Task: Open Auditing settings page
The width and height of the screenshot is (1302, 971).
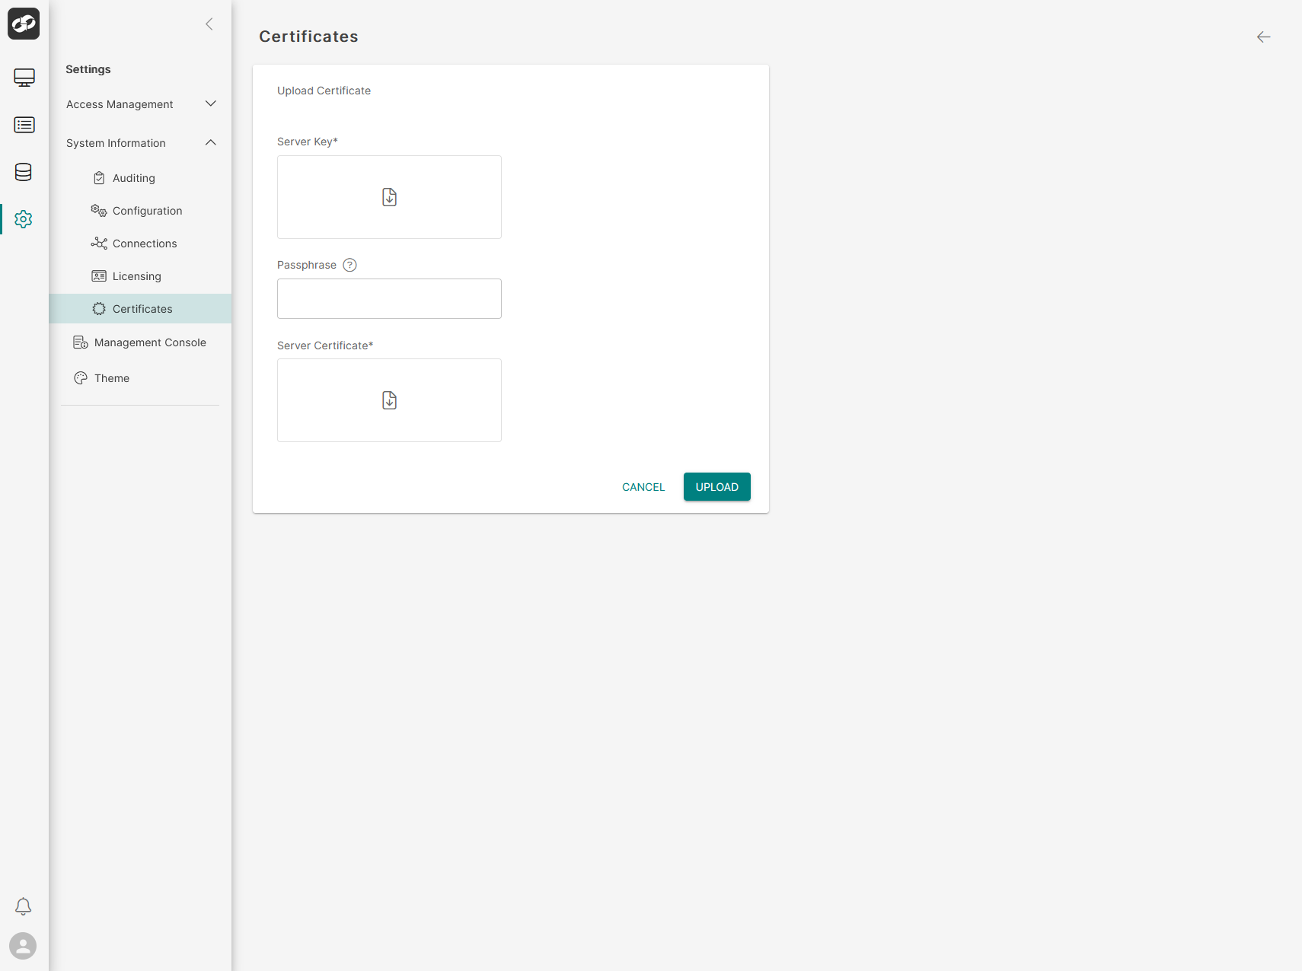Action: (x=140, y=178)
